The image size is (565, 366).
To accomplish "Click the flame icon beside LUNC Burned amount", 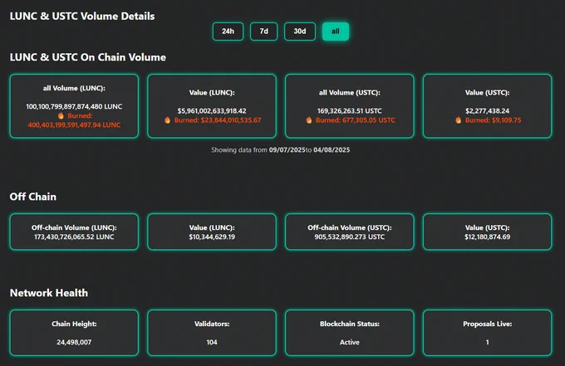I will pyautogui.click(x=61, y=115).
